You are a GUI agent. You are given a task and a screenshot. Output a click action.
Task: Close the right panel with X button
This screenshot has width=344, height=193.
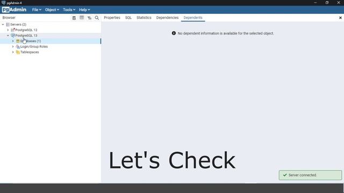click(340, 18)
